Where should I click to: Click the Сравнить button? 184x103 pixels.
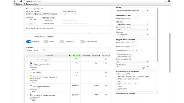(50, 36)
